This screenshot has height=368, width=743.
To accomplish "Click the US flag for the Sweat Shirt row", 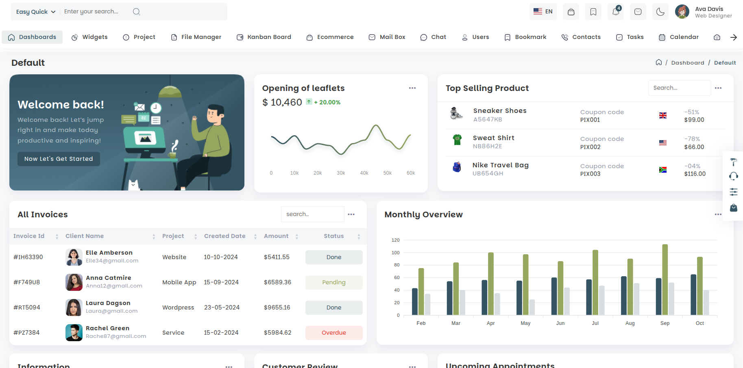I will pos(663,143).
